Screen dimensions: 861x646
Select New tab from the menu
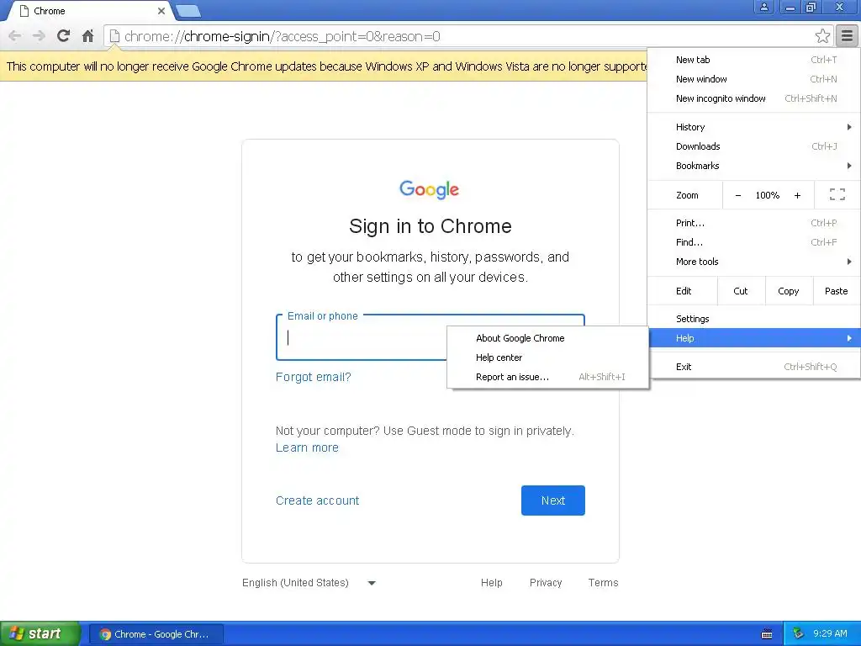753,60
